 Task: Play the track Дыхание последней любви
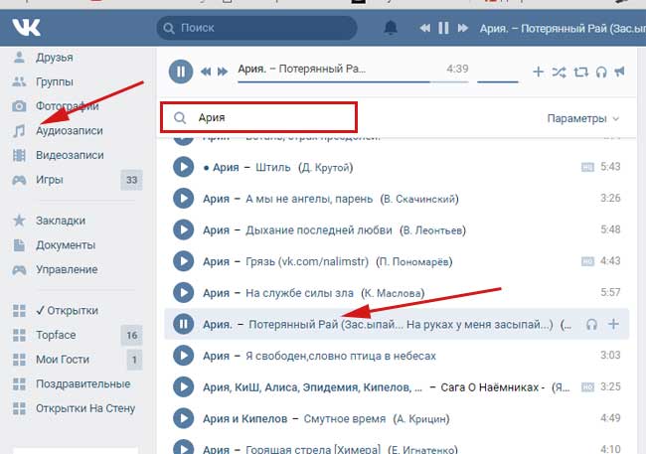(x=183, y=230)
